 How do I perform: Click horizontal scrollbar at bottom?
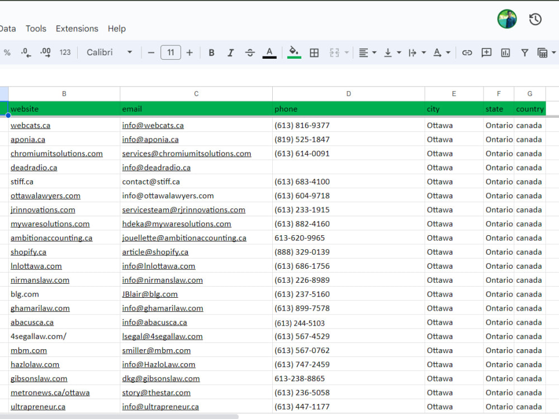[x=119, y=416]
